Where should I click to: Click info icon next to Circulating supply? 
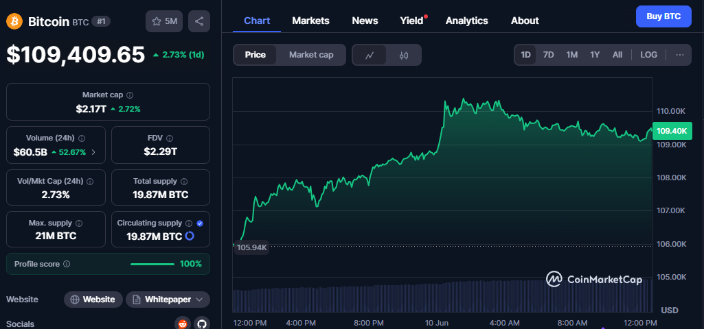pyautogui.click(x=189, y=223)
